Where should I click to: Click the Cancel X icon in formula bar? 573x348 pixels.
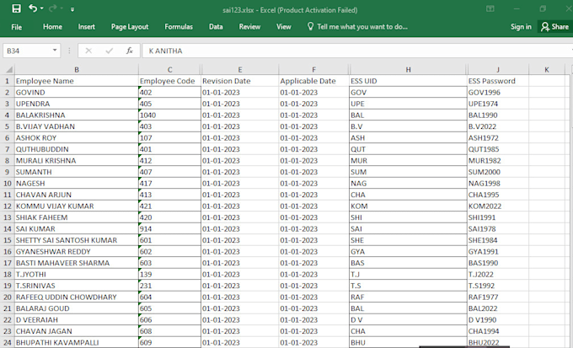(x=89, y=51)
